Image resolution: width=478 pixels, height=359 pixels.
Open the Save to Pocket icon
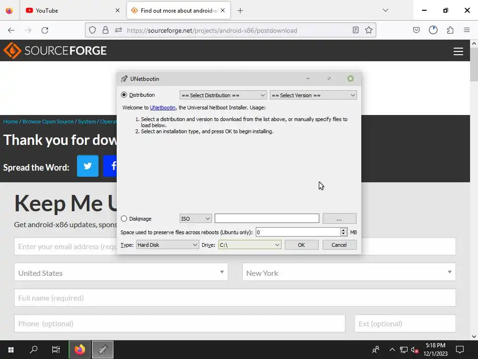click(416, 30)
